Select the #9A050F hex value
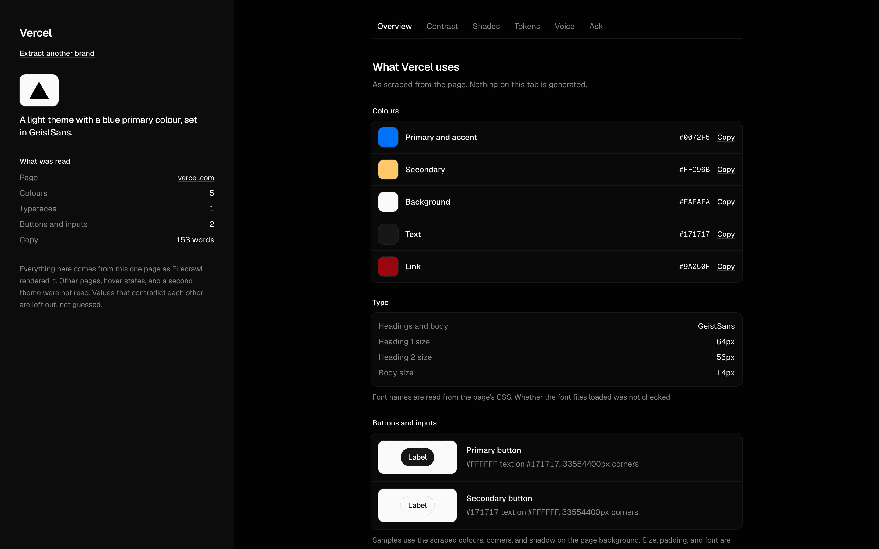The image size is (879, 549). tap(694, 267)
